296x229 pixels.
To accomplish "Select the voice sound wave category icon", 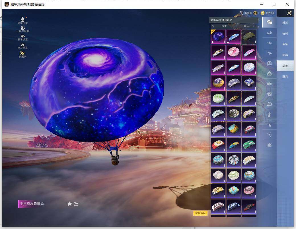I will click(x=269, y=84).
